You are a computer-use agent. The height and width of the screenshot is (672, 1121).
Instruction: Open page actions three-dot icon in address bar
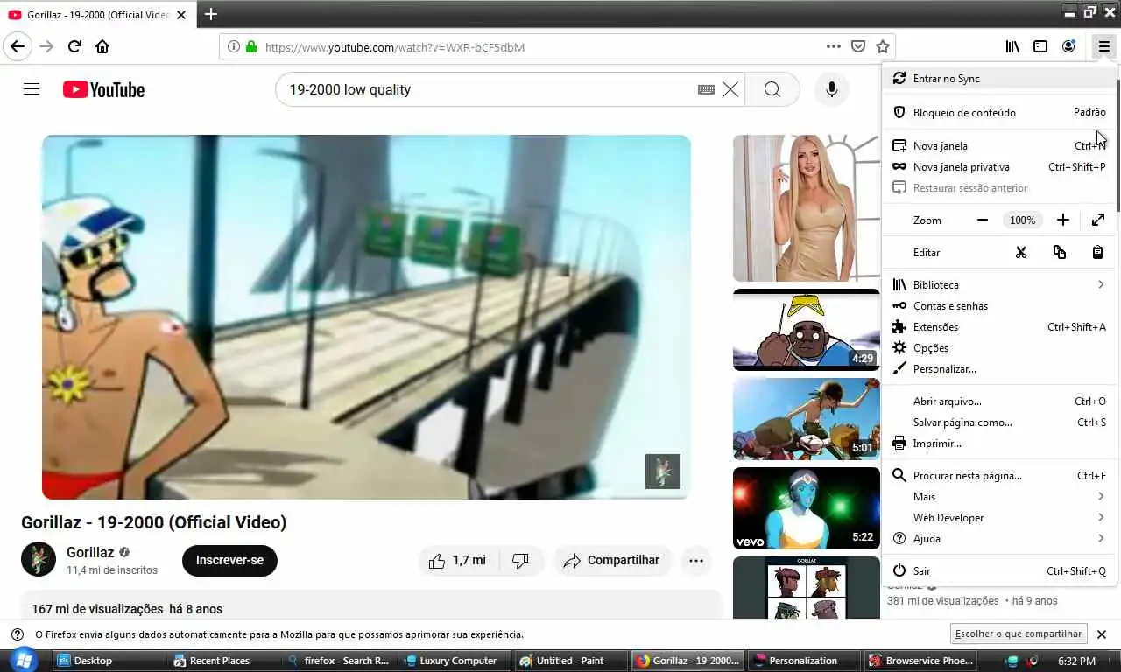click(x=833, y=46)
